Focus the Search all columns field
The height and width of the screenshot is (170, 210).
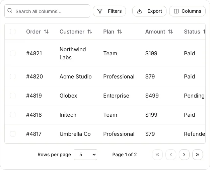pyautogui.click(x=47, y=11)
